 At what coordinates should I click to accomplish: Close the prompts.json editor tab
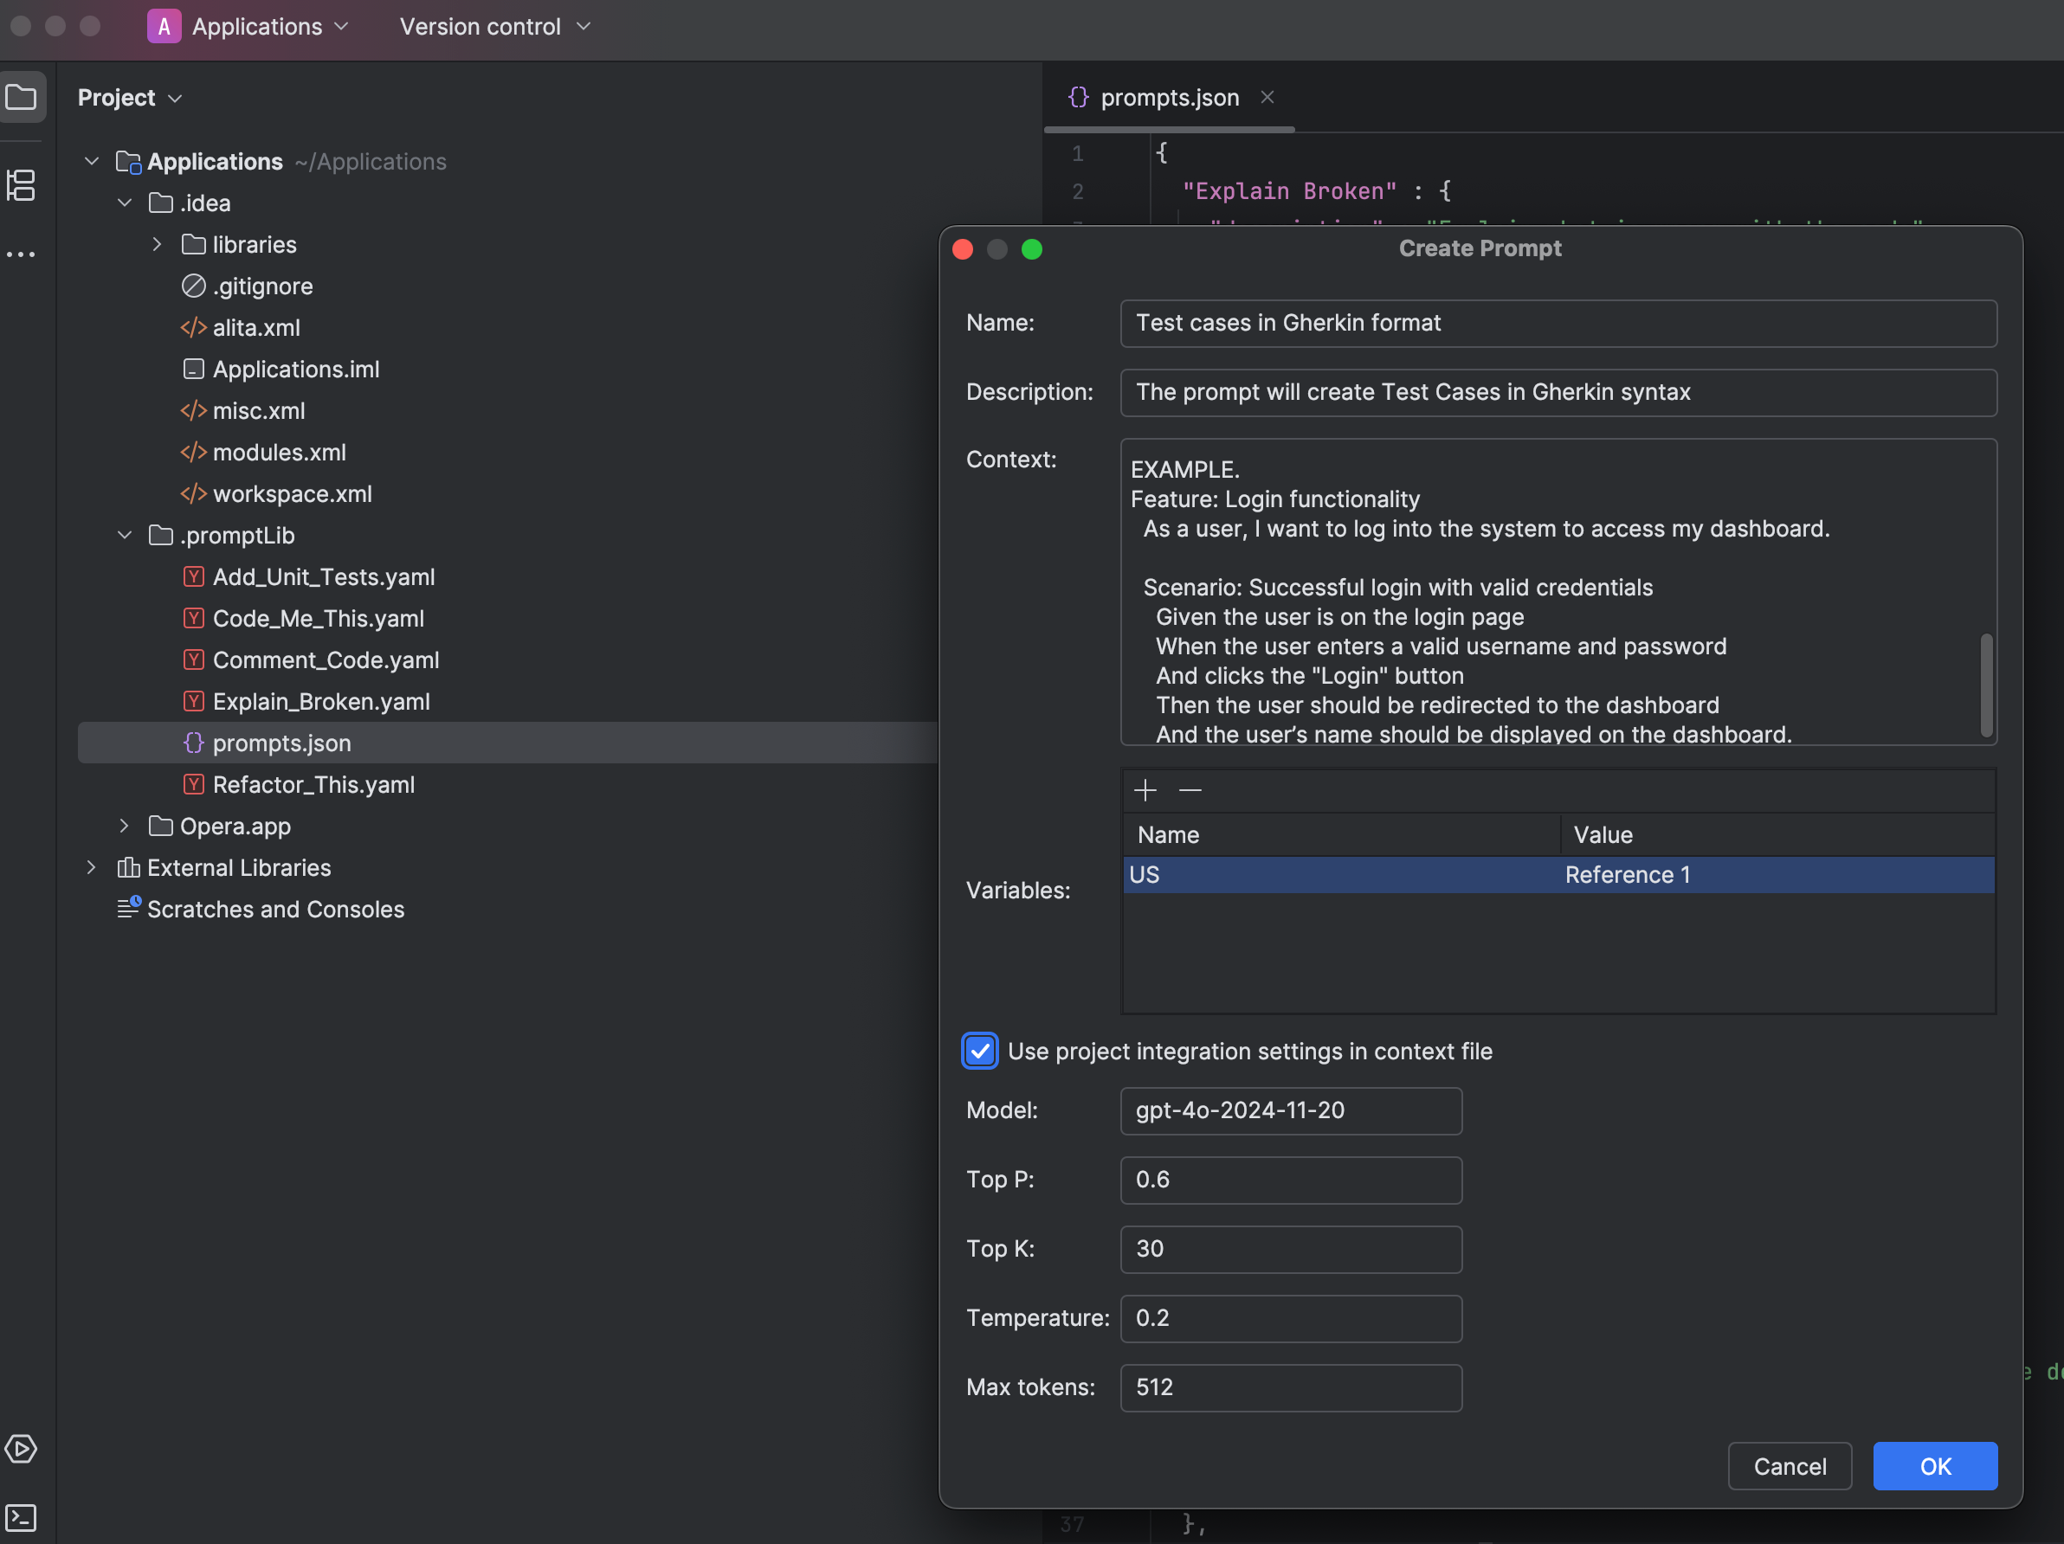(x=1267, y=97)
